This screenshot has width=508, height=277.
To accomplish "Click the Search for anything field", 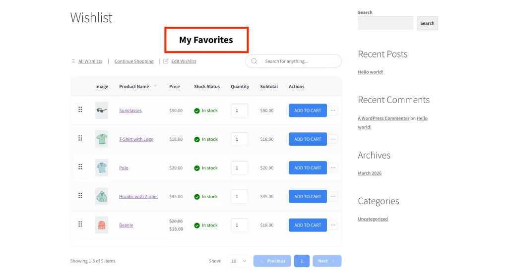I will [x=294, y=61].
